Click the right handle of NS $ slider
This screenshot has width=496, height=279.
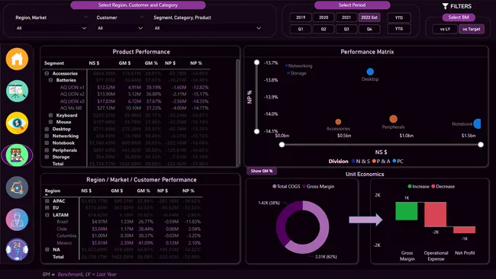point(481,145)
